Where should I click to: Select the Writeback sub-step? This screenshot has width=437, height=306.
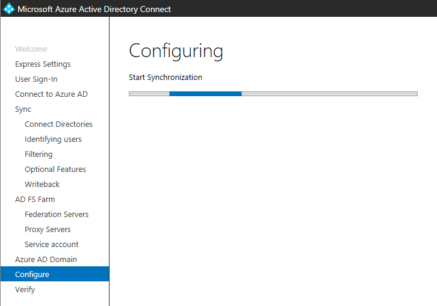tap(42, 185)
